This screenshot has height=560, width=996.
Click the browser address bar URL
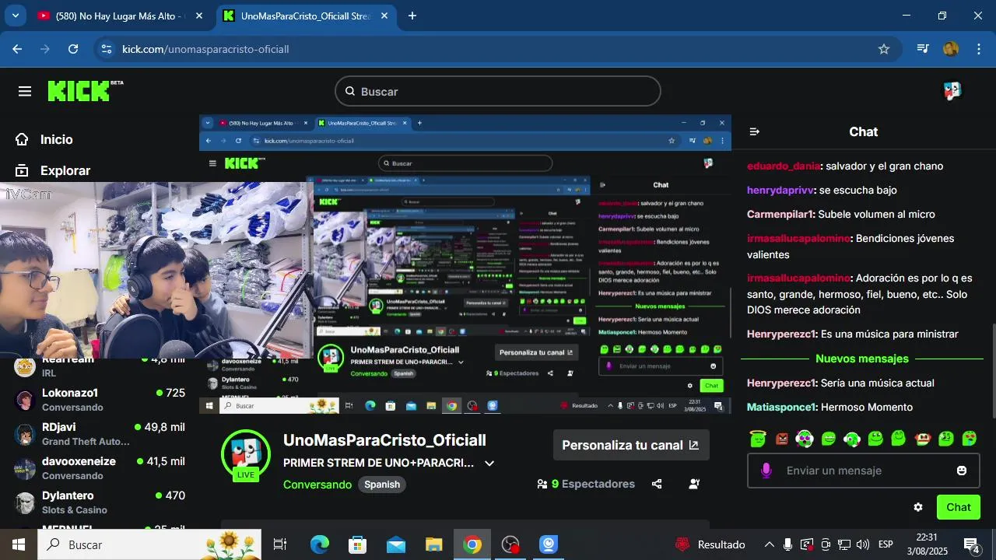pos(205,49)
